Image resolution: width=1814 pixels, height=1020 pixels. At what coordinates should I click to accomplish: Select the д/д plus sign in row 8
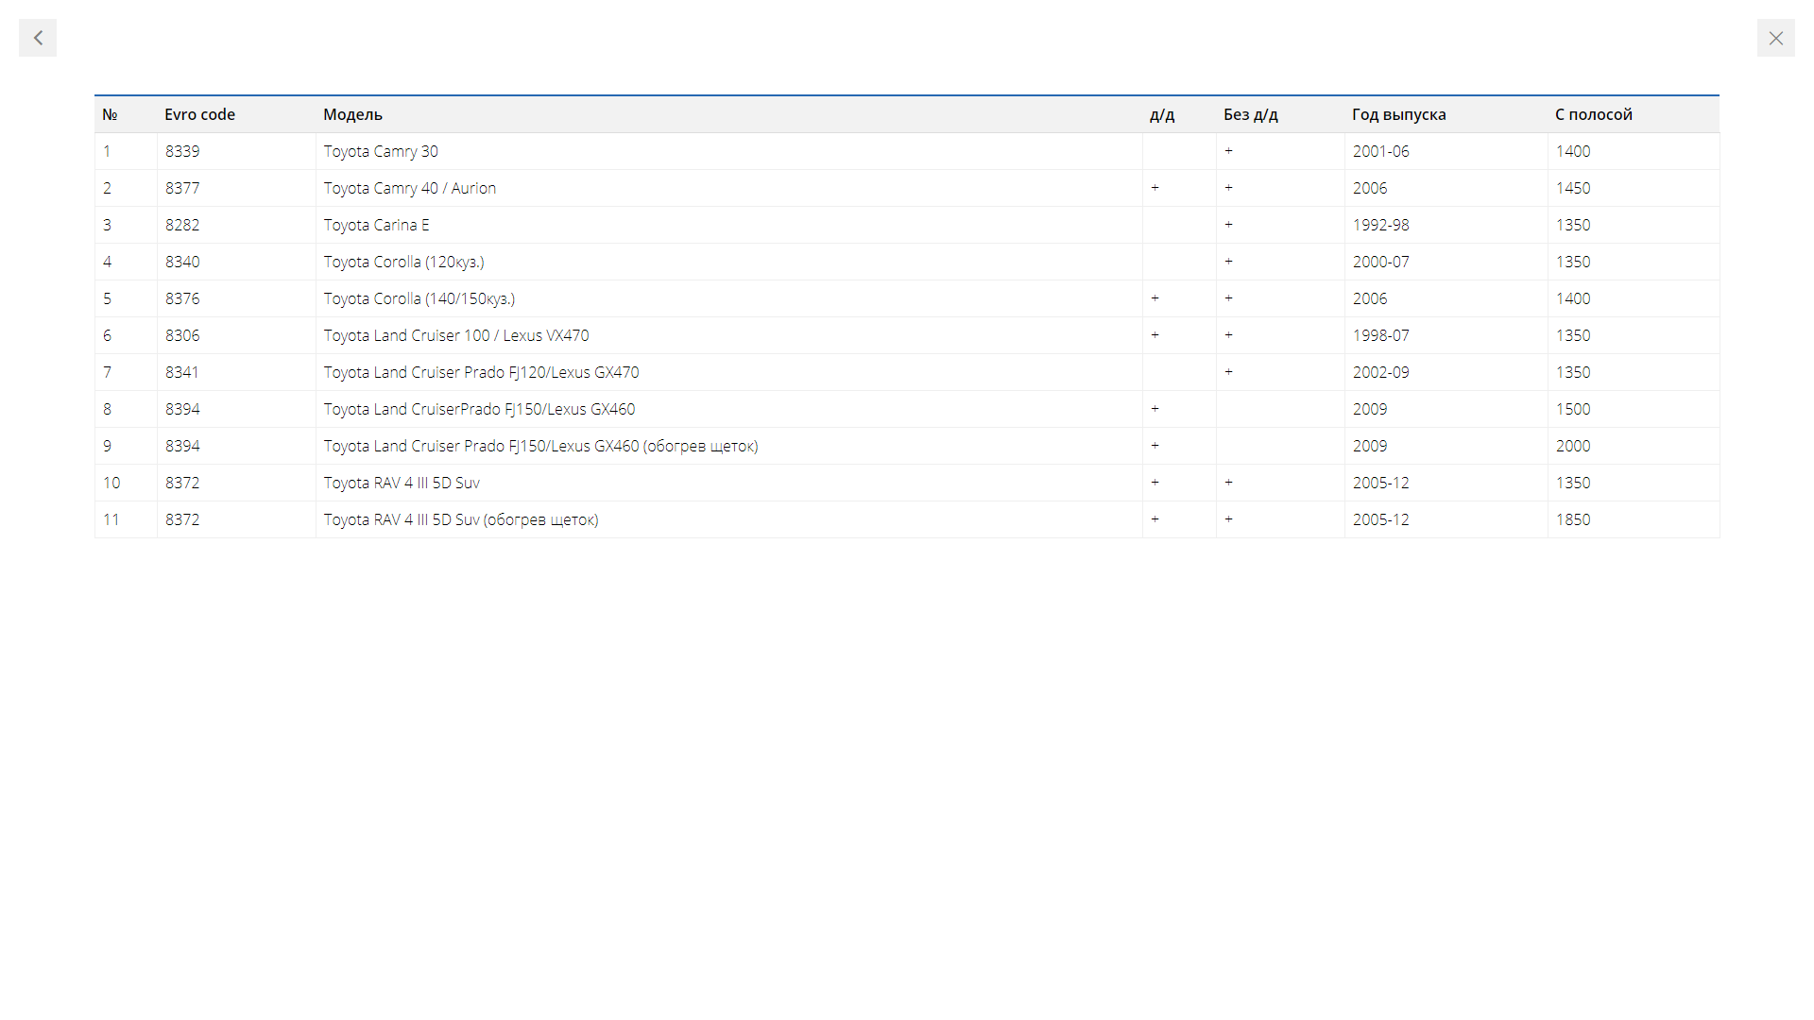[1155, 409]
